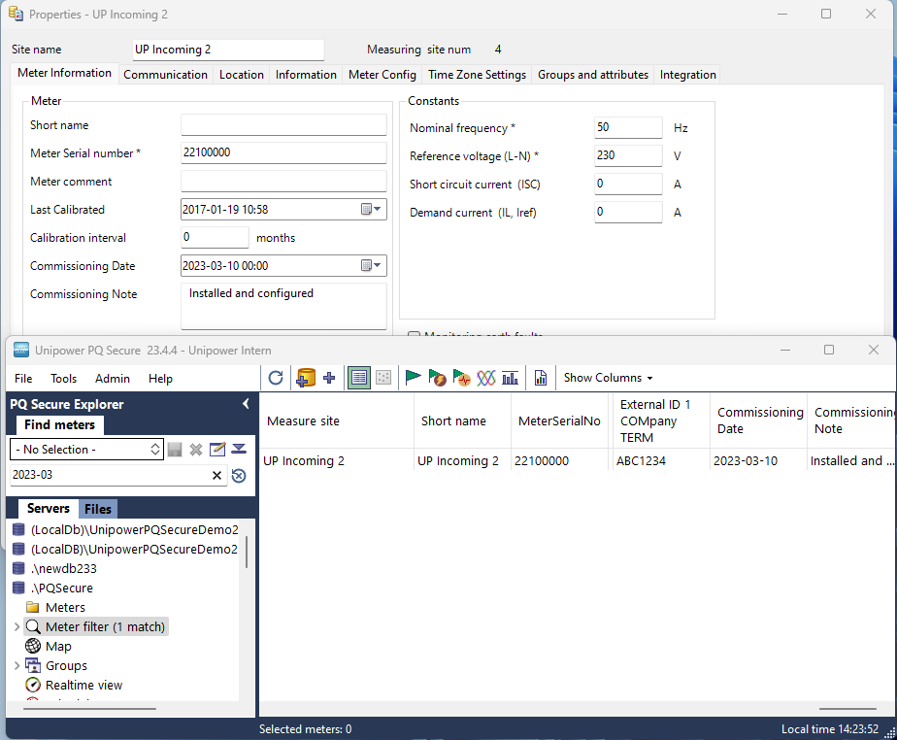The image size is (897, 740).
Task: Click the Demand current field
Action: (628, 212)
